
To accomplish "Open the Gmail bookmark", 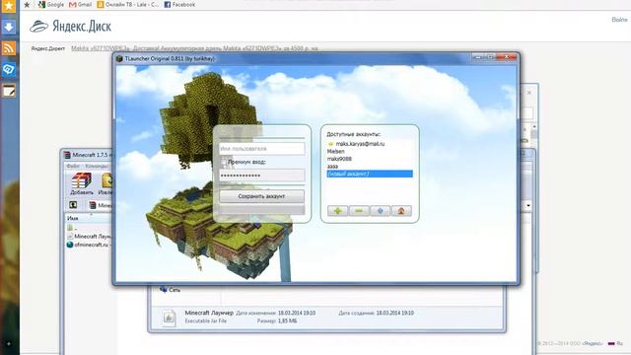I will click(80, 4).
